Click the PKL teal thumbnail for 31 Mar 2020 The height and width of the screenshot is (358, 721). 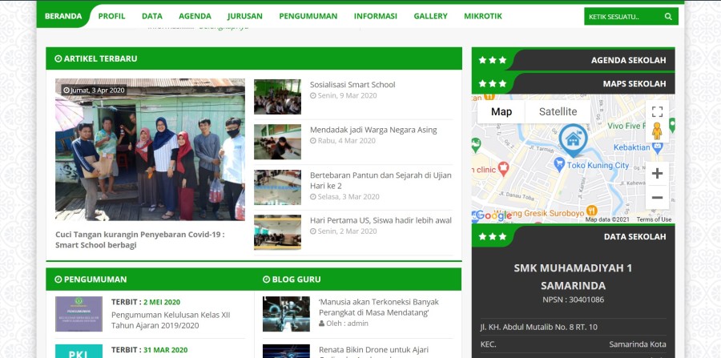(79, 351)
